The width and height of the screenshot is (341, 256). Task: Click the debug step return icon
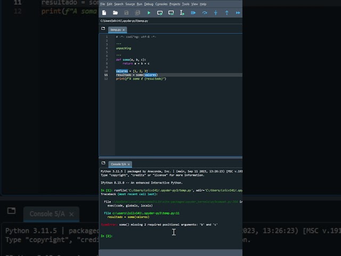click(x=227, y=13)
